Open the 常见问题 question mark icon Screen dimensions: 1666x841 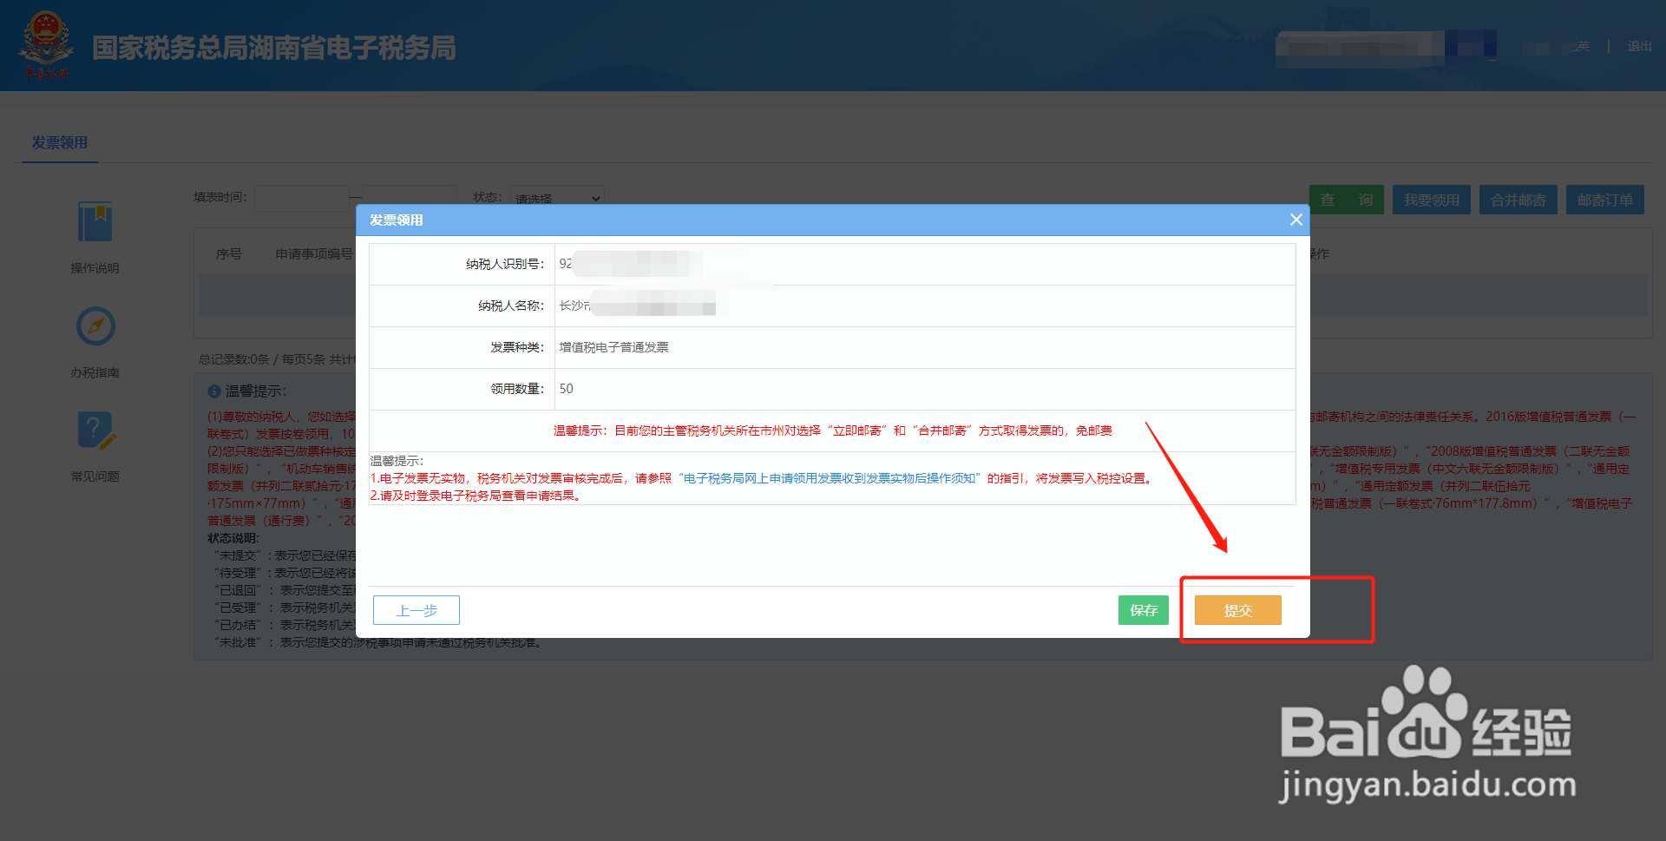pyautogui.click(x=96, y=430)
